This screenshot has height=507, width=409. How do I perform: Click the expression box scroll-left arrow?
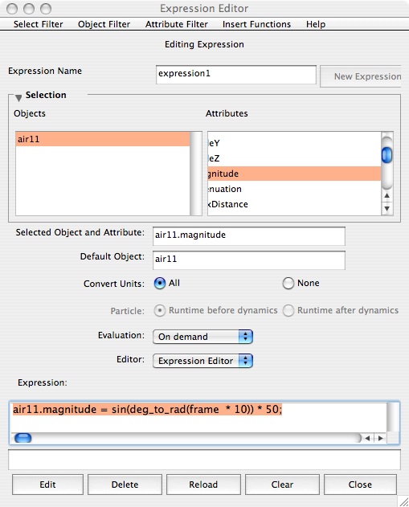pyautogui.click(x=367, y=439)
